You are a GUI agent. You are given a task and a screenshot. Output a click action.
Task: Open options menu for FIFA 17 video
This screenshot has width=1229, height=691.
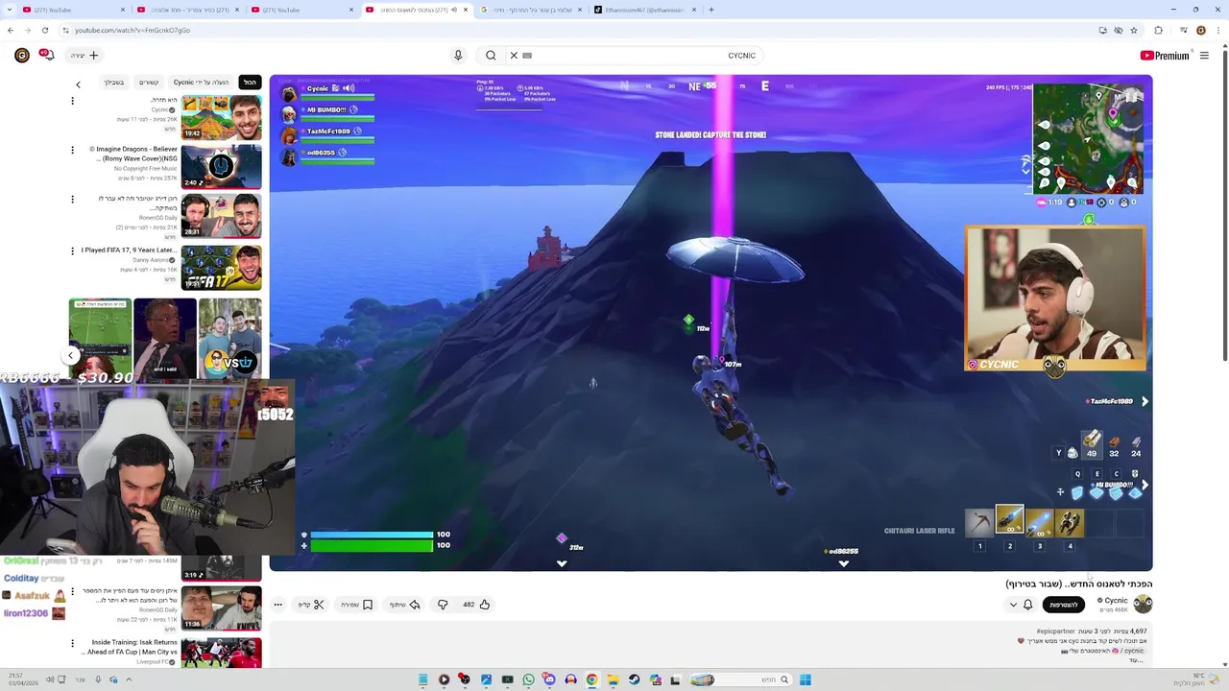72,250
